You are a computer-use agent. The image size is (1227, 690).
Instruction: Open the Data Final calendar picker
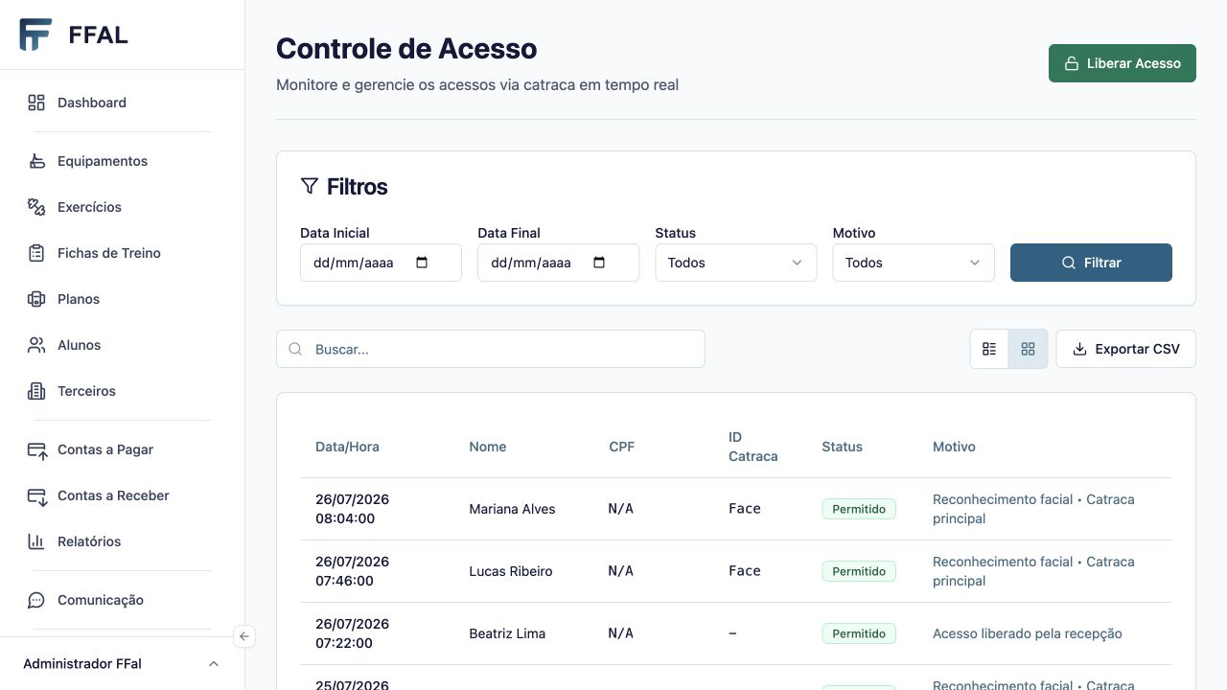(599, 263)
